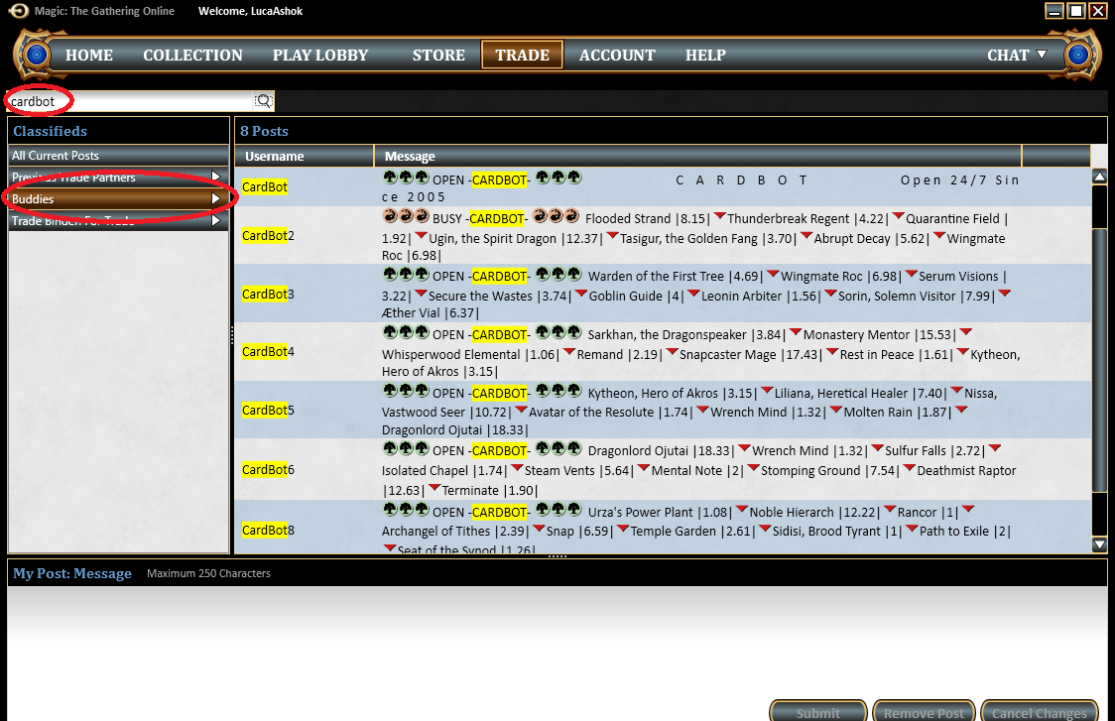Click the right blue orb emblem

(1078, 55)
